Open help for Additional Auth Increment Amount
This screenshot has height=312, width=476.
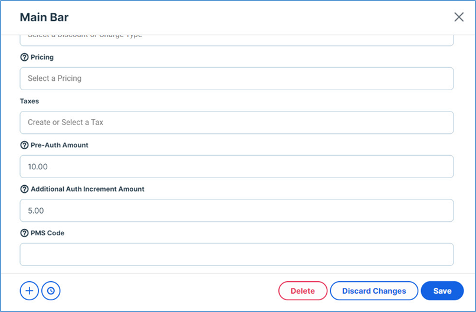point(24,189)
